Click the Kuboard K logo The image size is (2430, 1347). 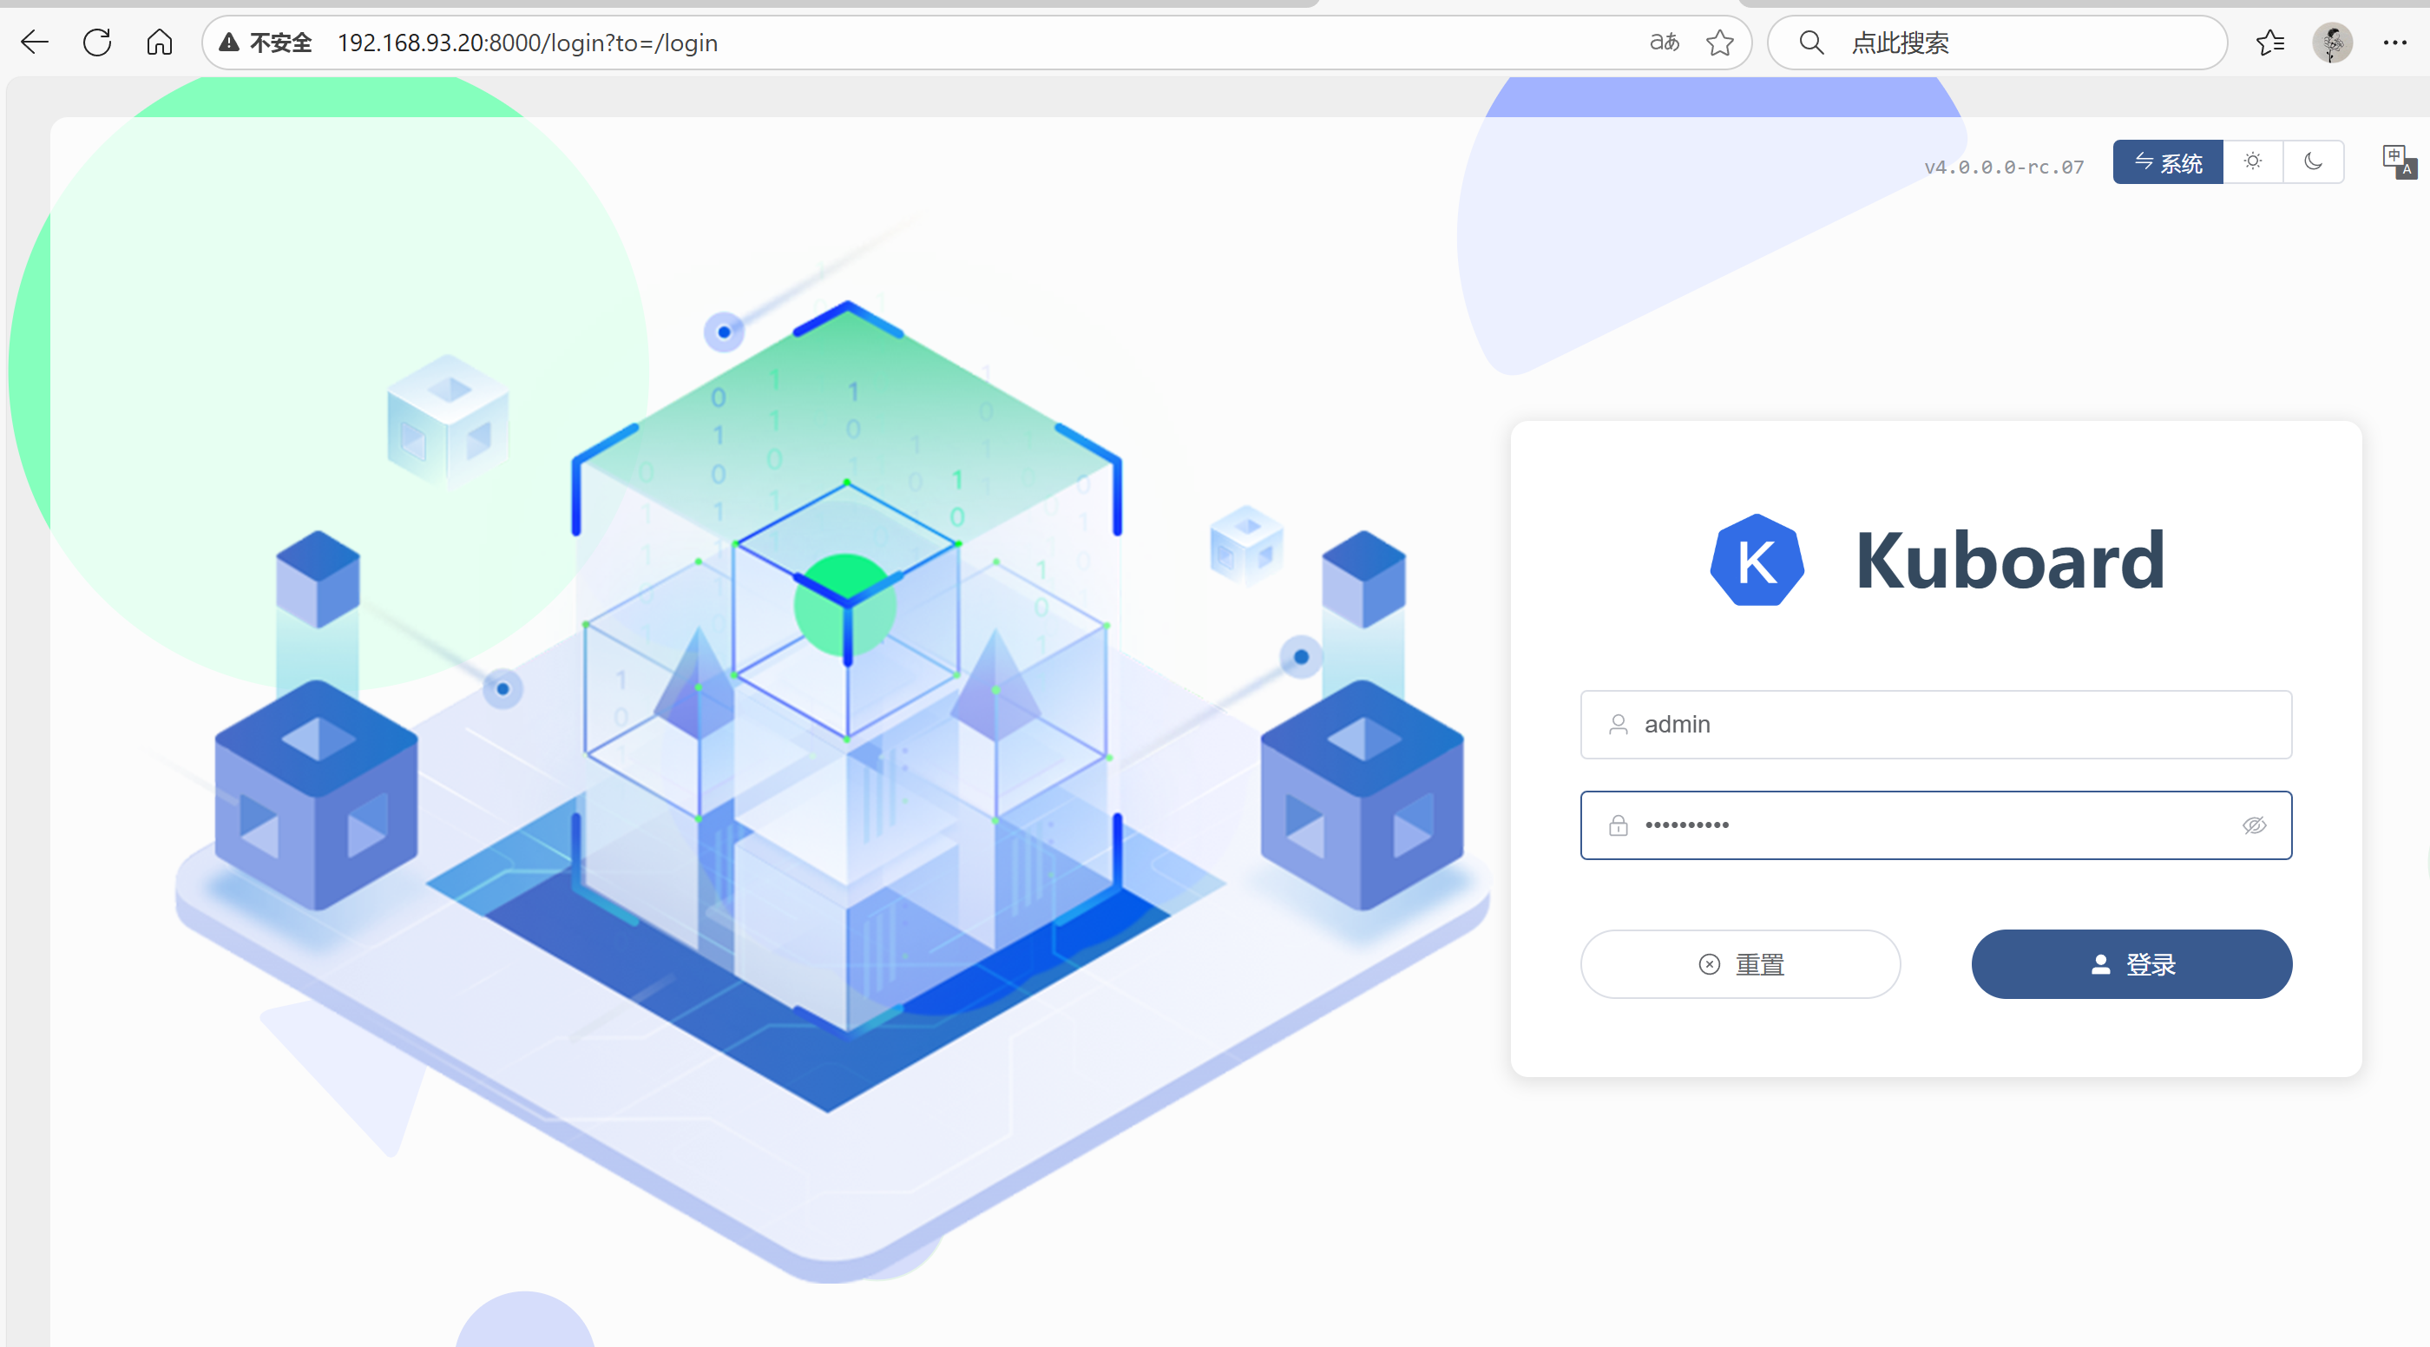1757,561
